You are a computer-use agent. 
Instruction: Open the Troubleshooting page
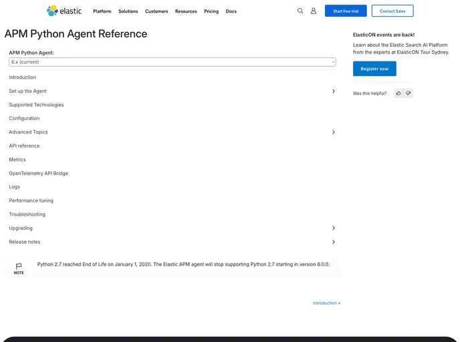coord(27,214)
